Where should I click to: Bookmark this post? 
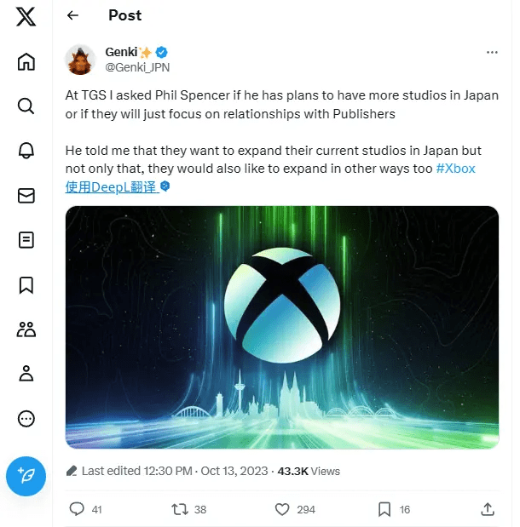pyautogui.click(x=384, y=509)
